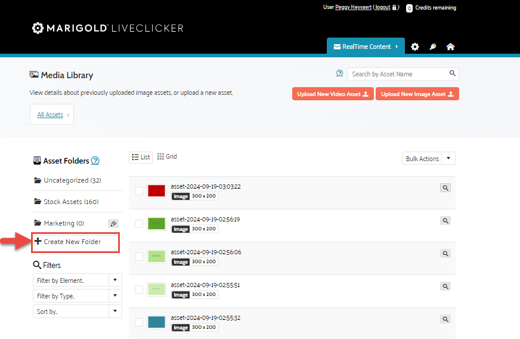Switch to Grid view
The width and height of the screenshot is (520, 339).
pyautogui.click(x=167, y=157)
